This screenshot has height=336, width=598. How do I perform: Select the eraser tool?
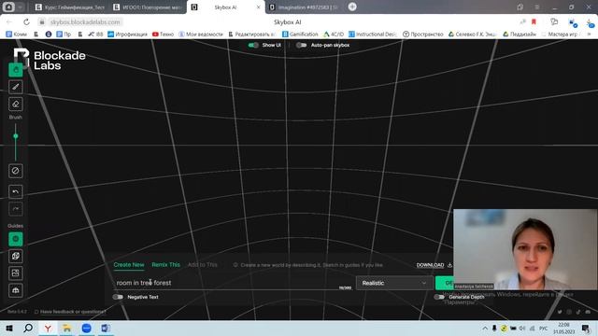[x=16, y=104]
